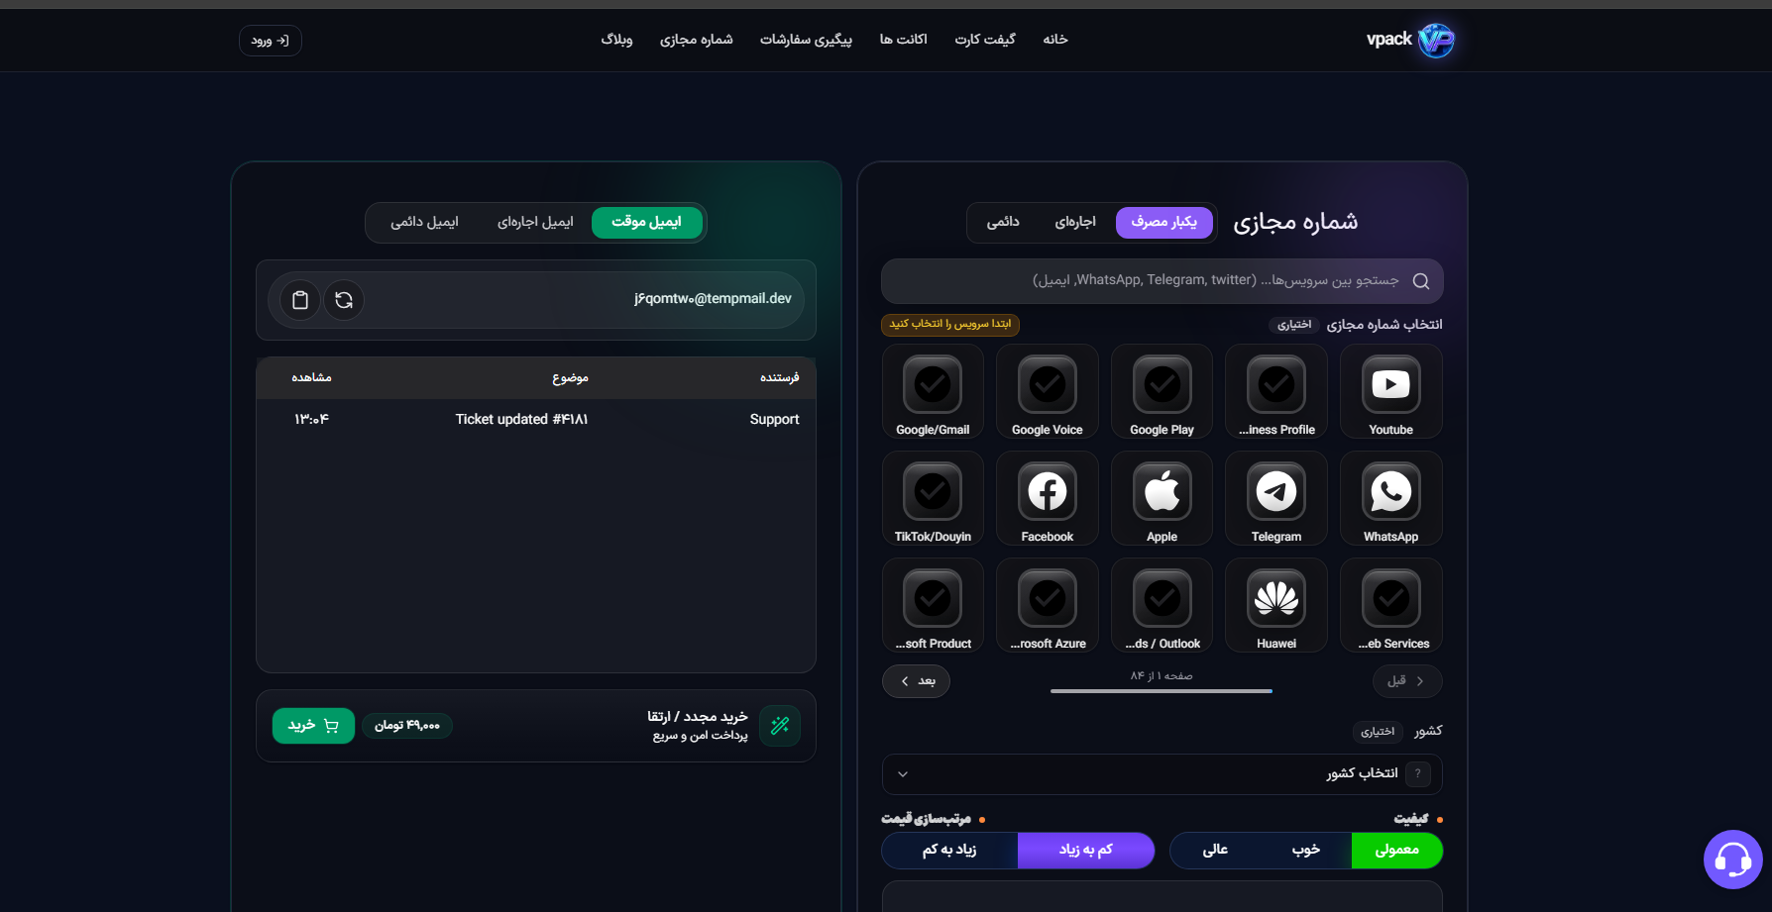Click the ورود login button
1772x912 pixels.
click(x=270, y=41)
